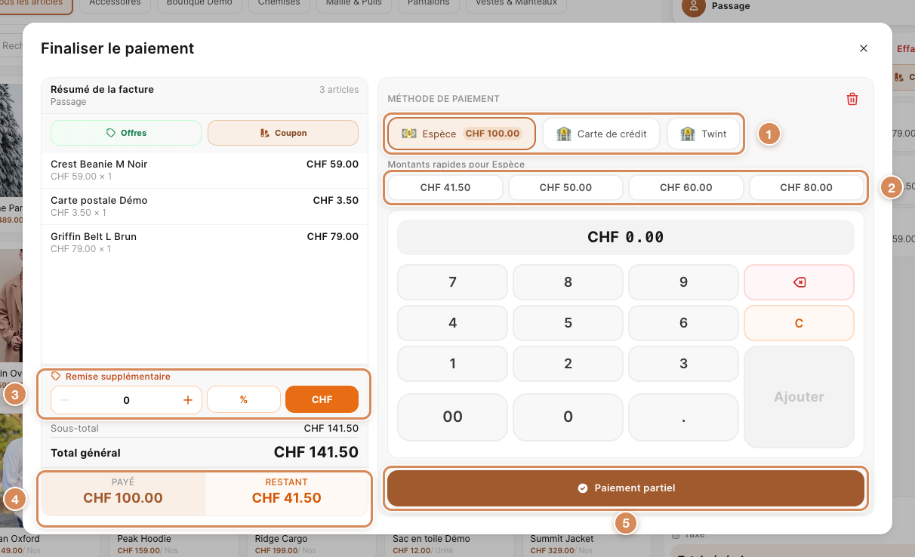915x557 pixels.
Task: Tap keypad digit 9
Action: (683, 282)
